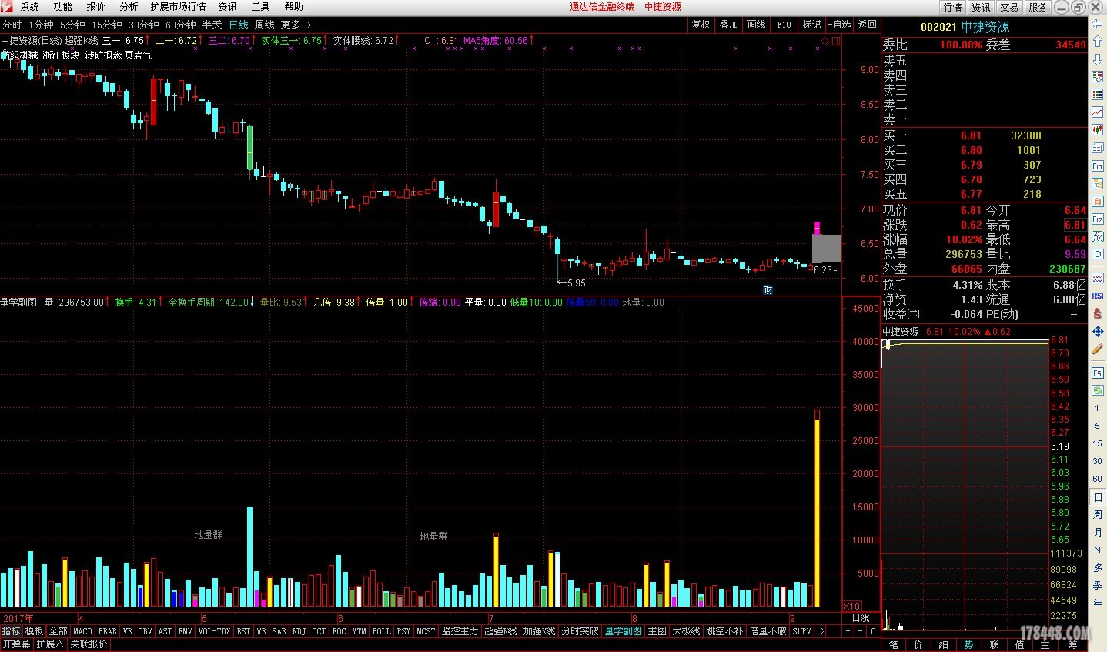The image size is (1107, 652).
Task: Expand the 扩展∧ panel
Action: pyautogui.click(x=50, y=644)
